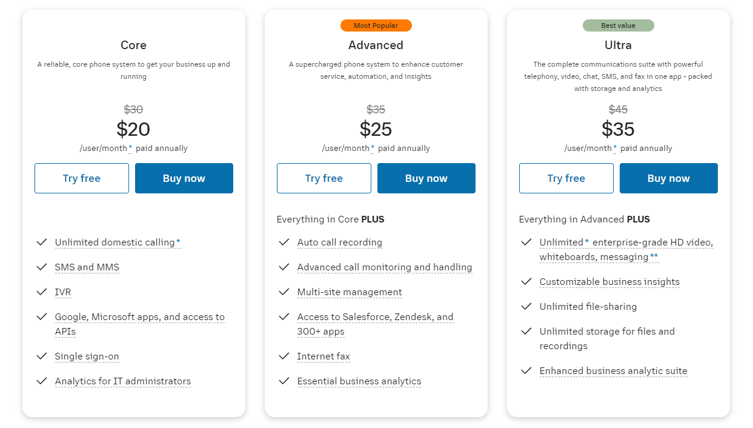The height and width of the screenshot is (428, 753).
Task: Click the Core plan 'Try free' button
Action: click(81, 178)
